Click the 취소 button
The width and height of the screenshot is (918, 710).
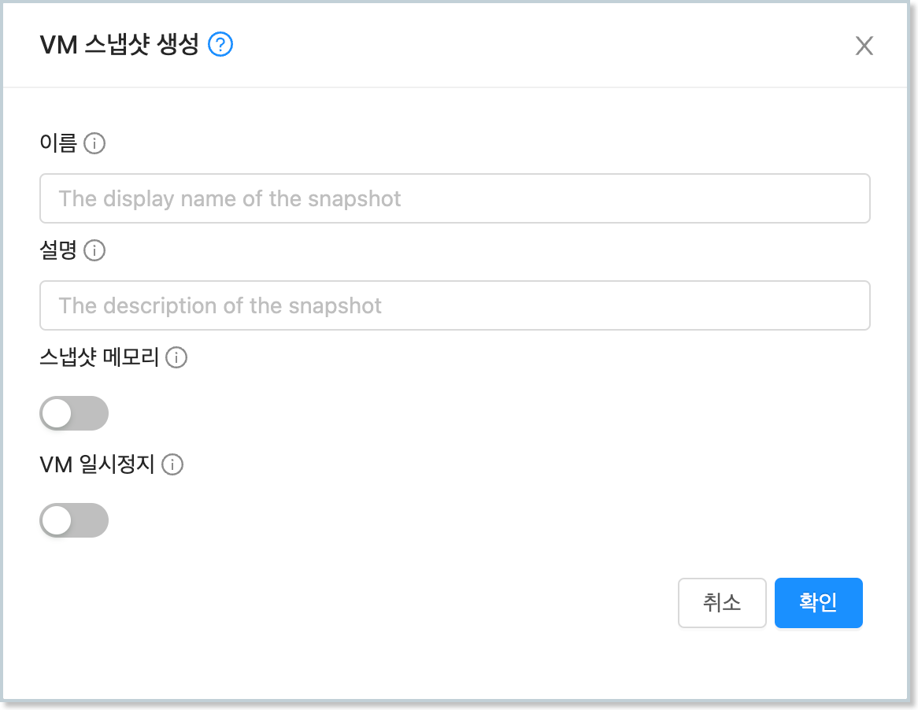(x=722, y=603)
